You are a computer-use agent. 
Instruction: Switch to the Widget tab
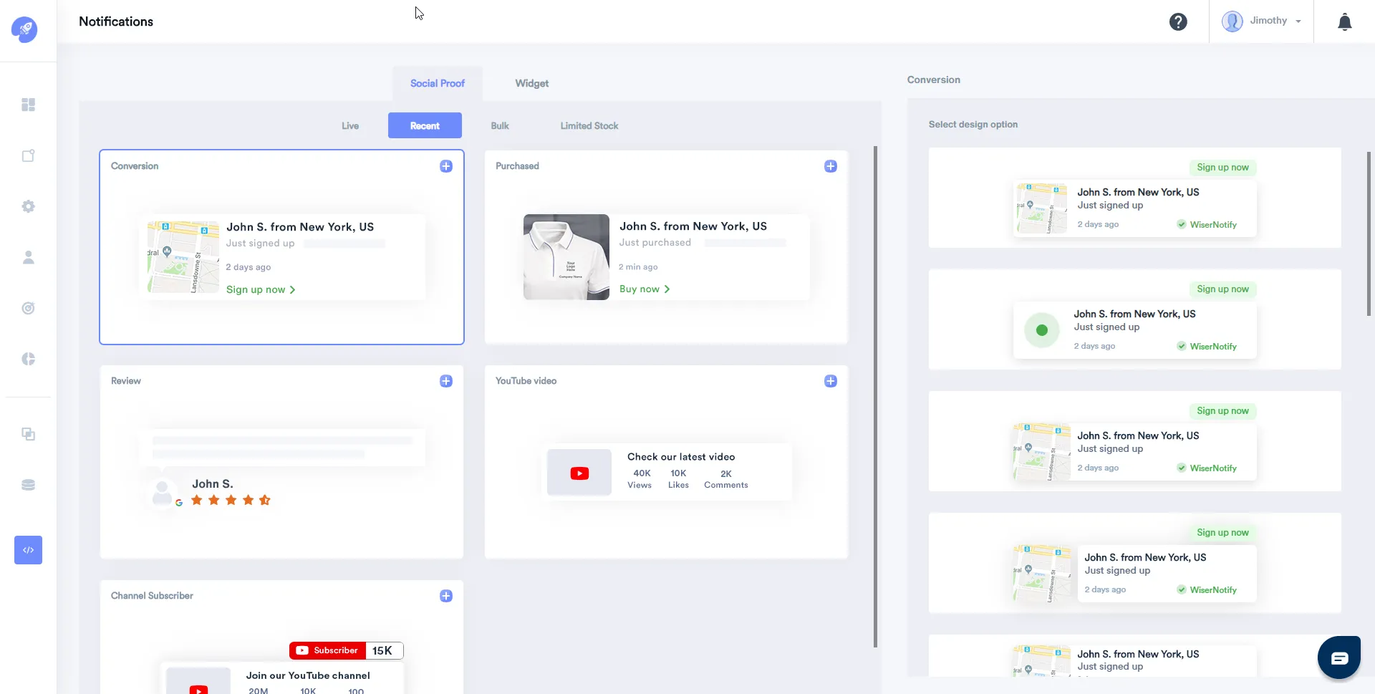(x=531, y=83)
